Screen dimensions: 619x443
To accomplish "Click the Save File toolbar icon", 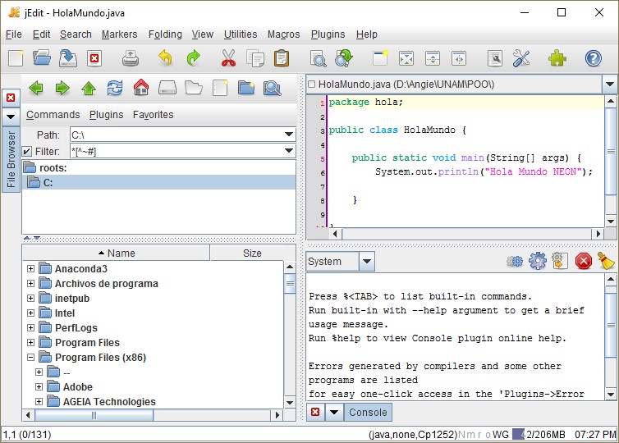I will [68, 58].
